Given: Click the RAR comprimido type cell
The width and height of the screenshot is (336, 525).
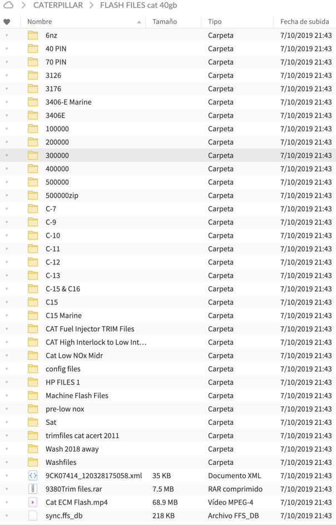Looking at the screenshot, I should [235, 489].
